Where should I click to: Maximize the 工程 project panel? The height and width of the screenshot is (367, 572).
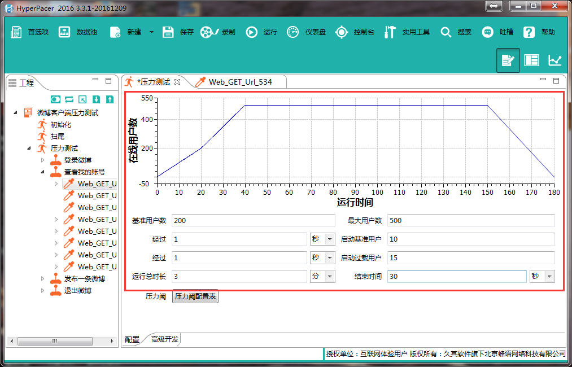108,80
